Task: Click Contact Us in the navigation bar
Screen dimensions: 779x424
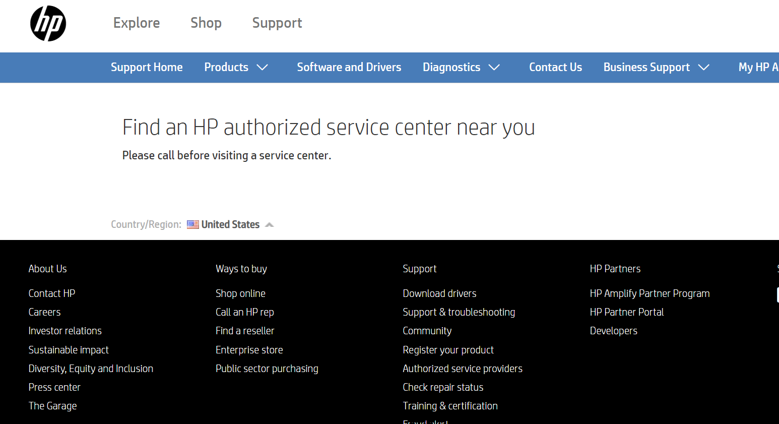Action: 555,67
